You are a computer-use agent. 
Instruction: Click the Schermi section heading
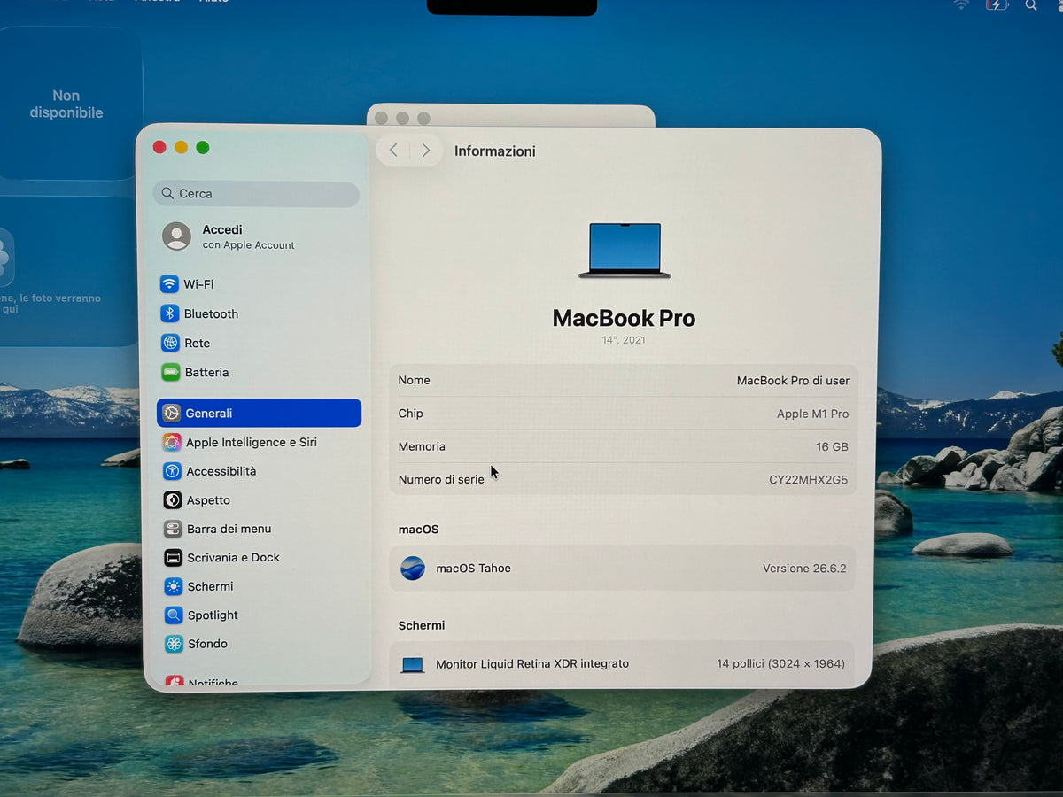pos(422,625)
